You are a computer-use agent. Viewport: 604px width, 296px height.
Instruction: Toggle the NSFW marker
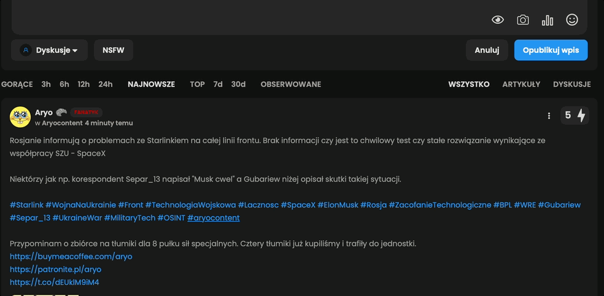[114, 50]
